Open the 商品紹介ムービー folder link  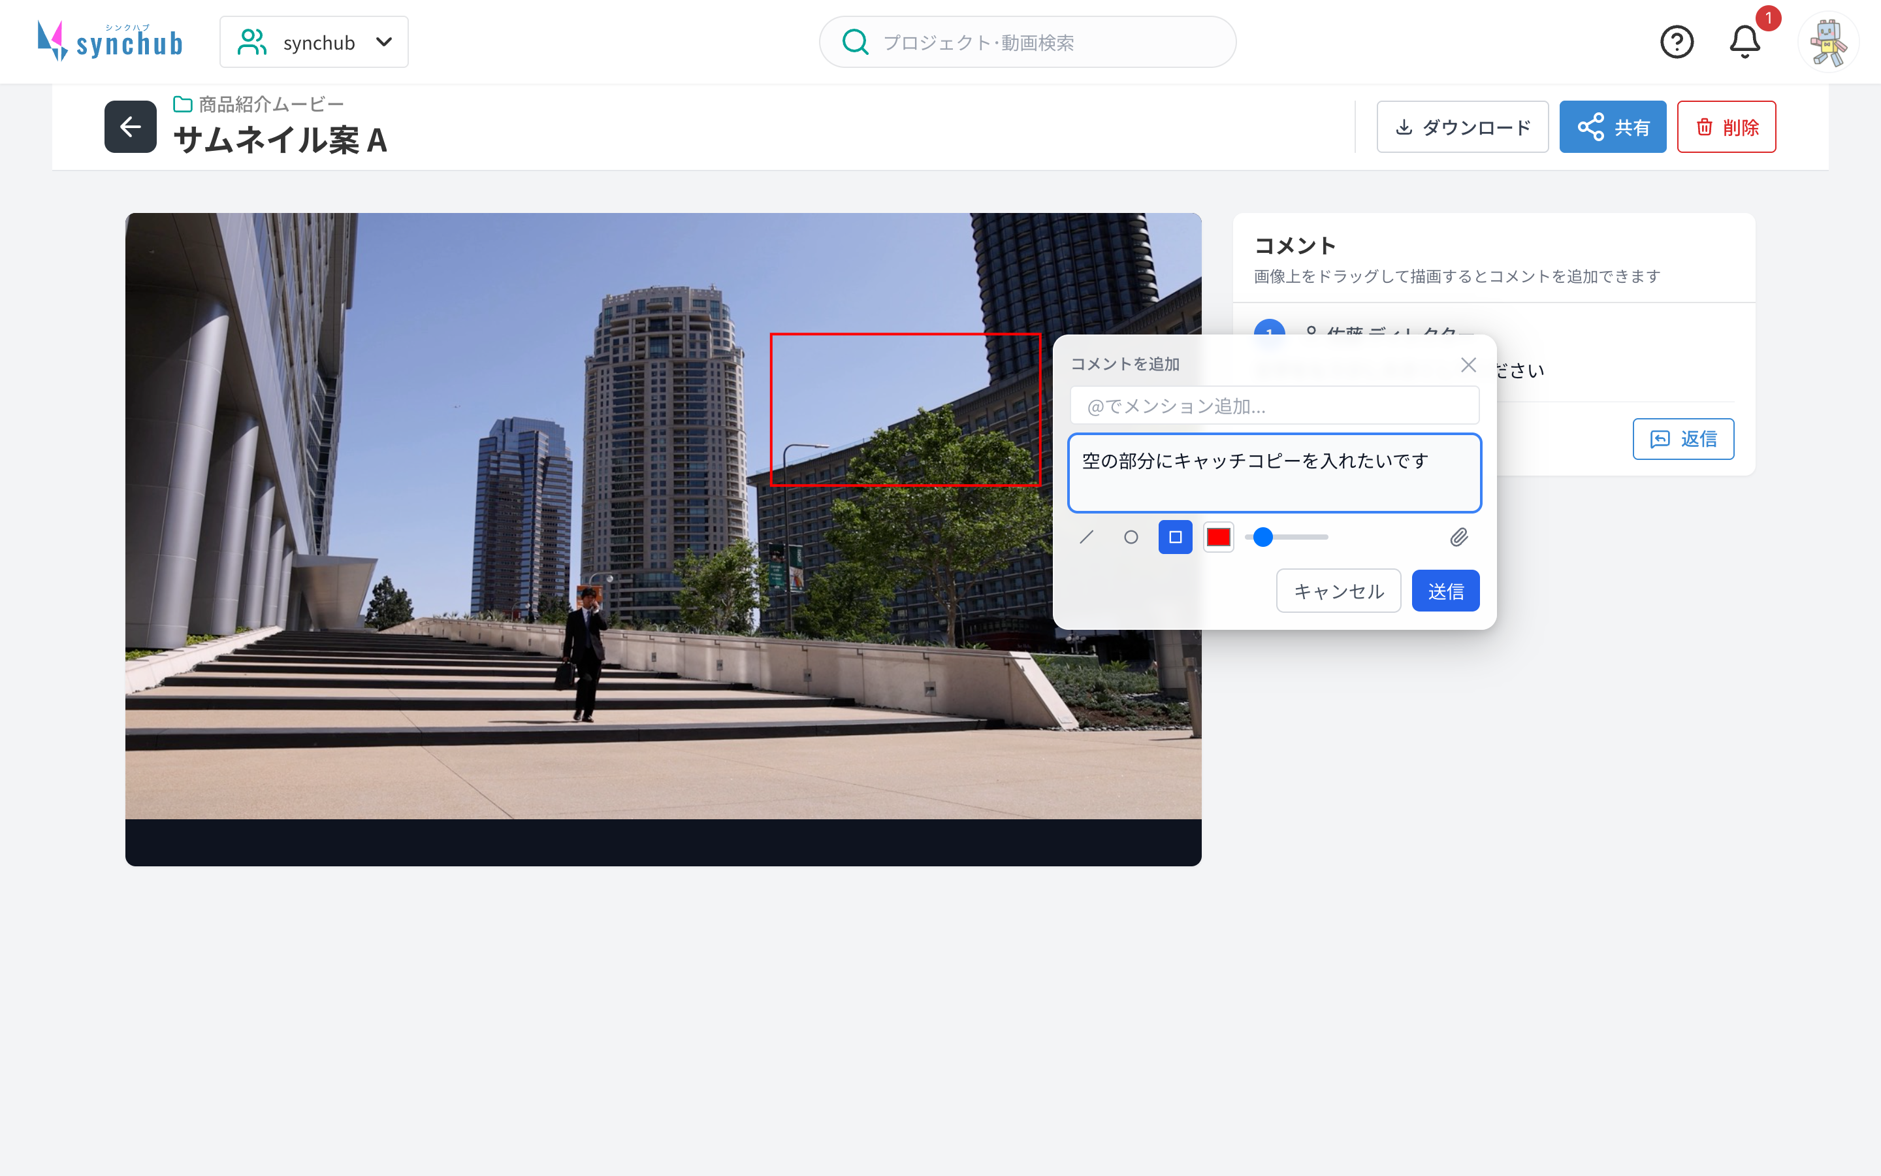259,103
